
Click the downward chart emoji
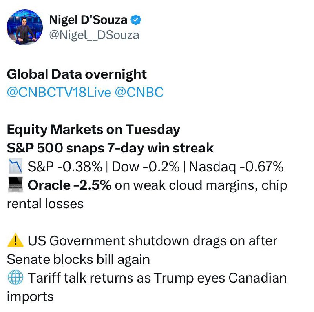point(15,167)
